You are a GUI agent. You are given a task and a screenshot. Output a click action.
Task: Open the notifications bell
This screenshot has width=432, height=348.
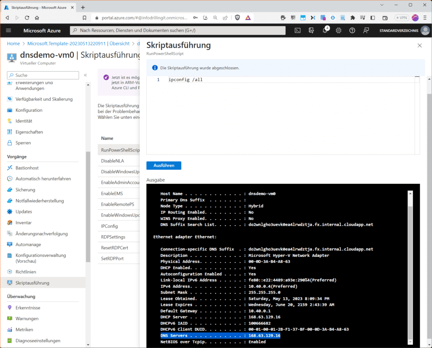pyautogui.click(x=325, y=30)
